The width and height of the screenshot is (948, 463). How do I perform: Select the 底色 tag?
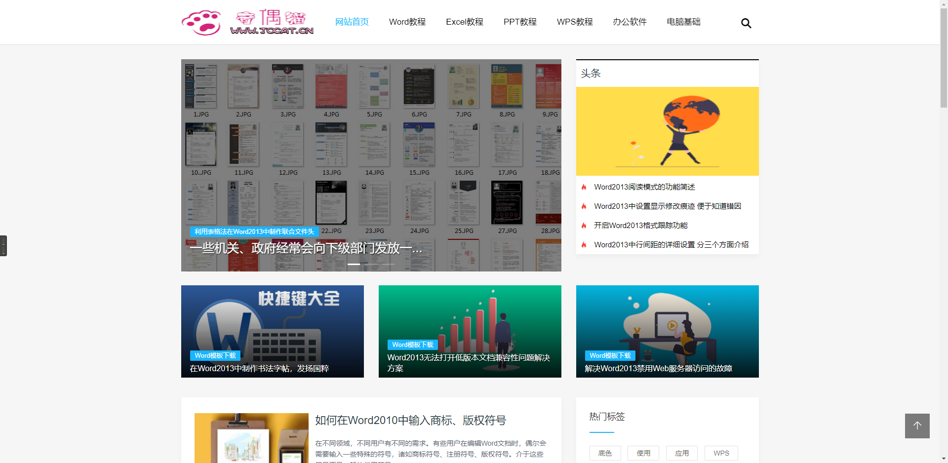click(605, 453)
